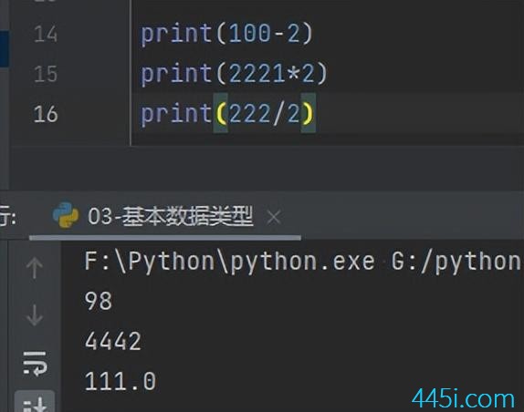The width and height of the screenshot is (524, 412).
Task: Click line number 16 in gutter
Action: [46, 114]
